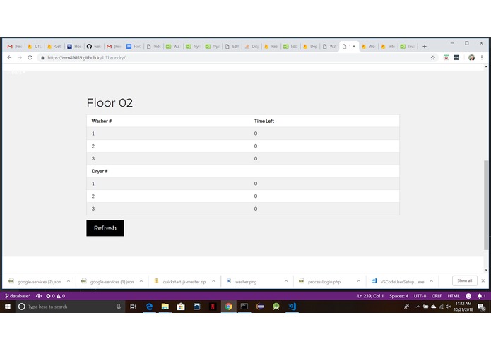Click the page vertical scrollbar thumb
This screenshot has width=491, height=349.
tap(486, 205)
